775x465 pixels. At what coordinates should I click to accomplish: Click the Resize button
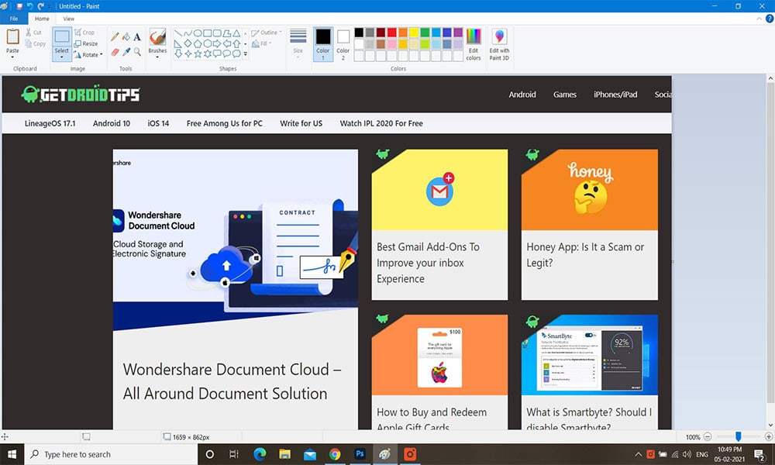point(86,43)
